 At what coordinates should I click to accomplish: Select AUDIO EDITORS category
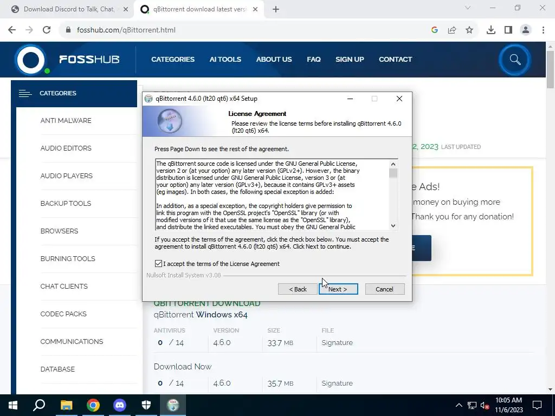[x=66, y=148]
